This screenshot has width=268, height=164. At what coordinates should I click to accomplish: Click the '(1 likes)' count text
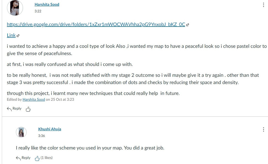[46, 158]
